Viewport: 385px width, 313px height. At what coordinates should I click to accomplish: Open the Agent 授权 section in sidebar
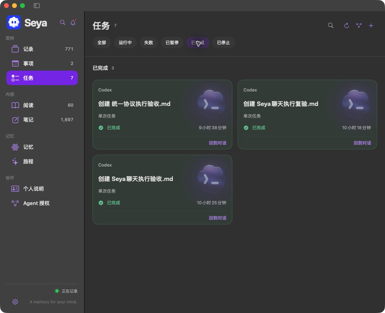tap(42, 203)
